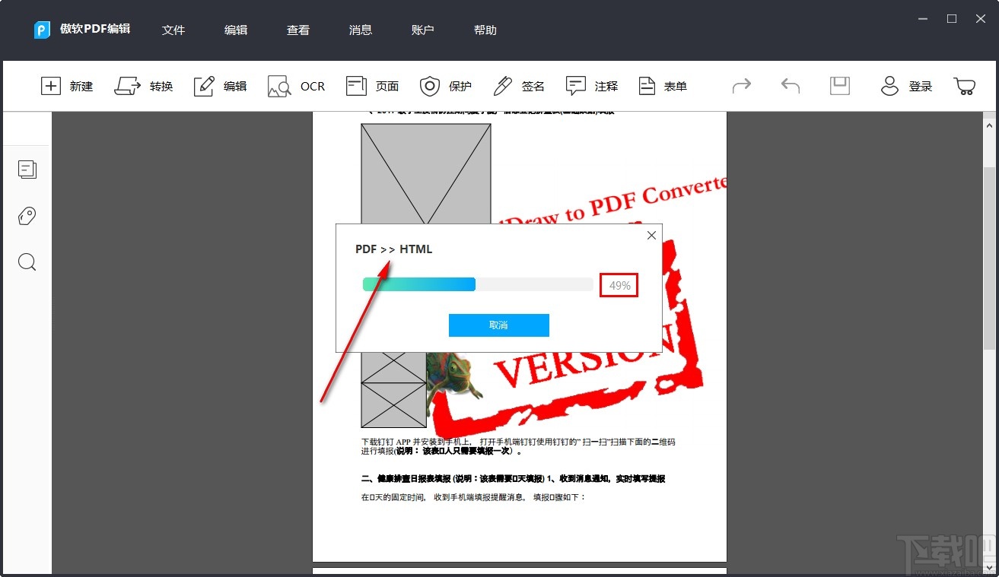Activate the 注释 (Annotation) tool
The image size is (999, 577).
pyautogui.click(x=592, y=86)
